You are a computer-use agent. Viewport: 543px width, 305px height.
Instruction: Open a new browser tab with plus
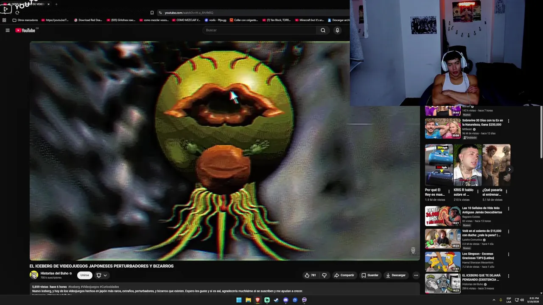coord(56,4)
